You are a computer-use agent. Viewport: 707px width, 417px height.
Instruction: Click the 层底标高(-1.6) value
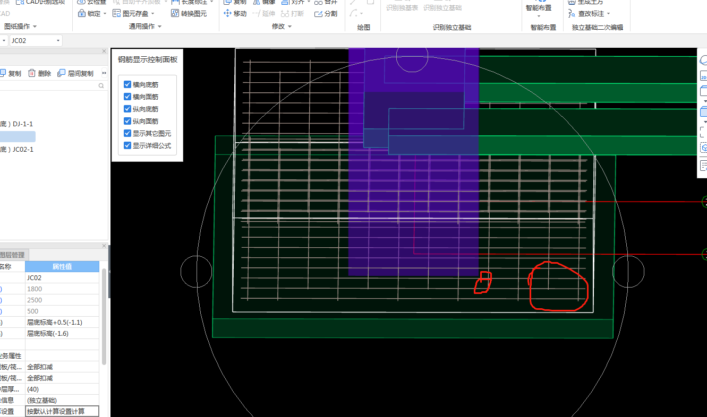point(62,333)
